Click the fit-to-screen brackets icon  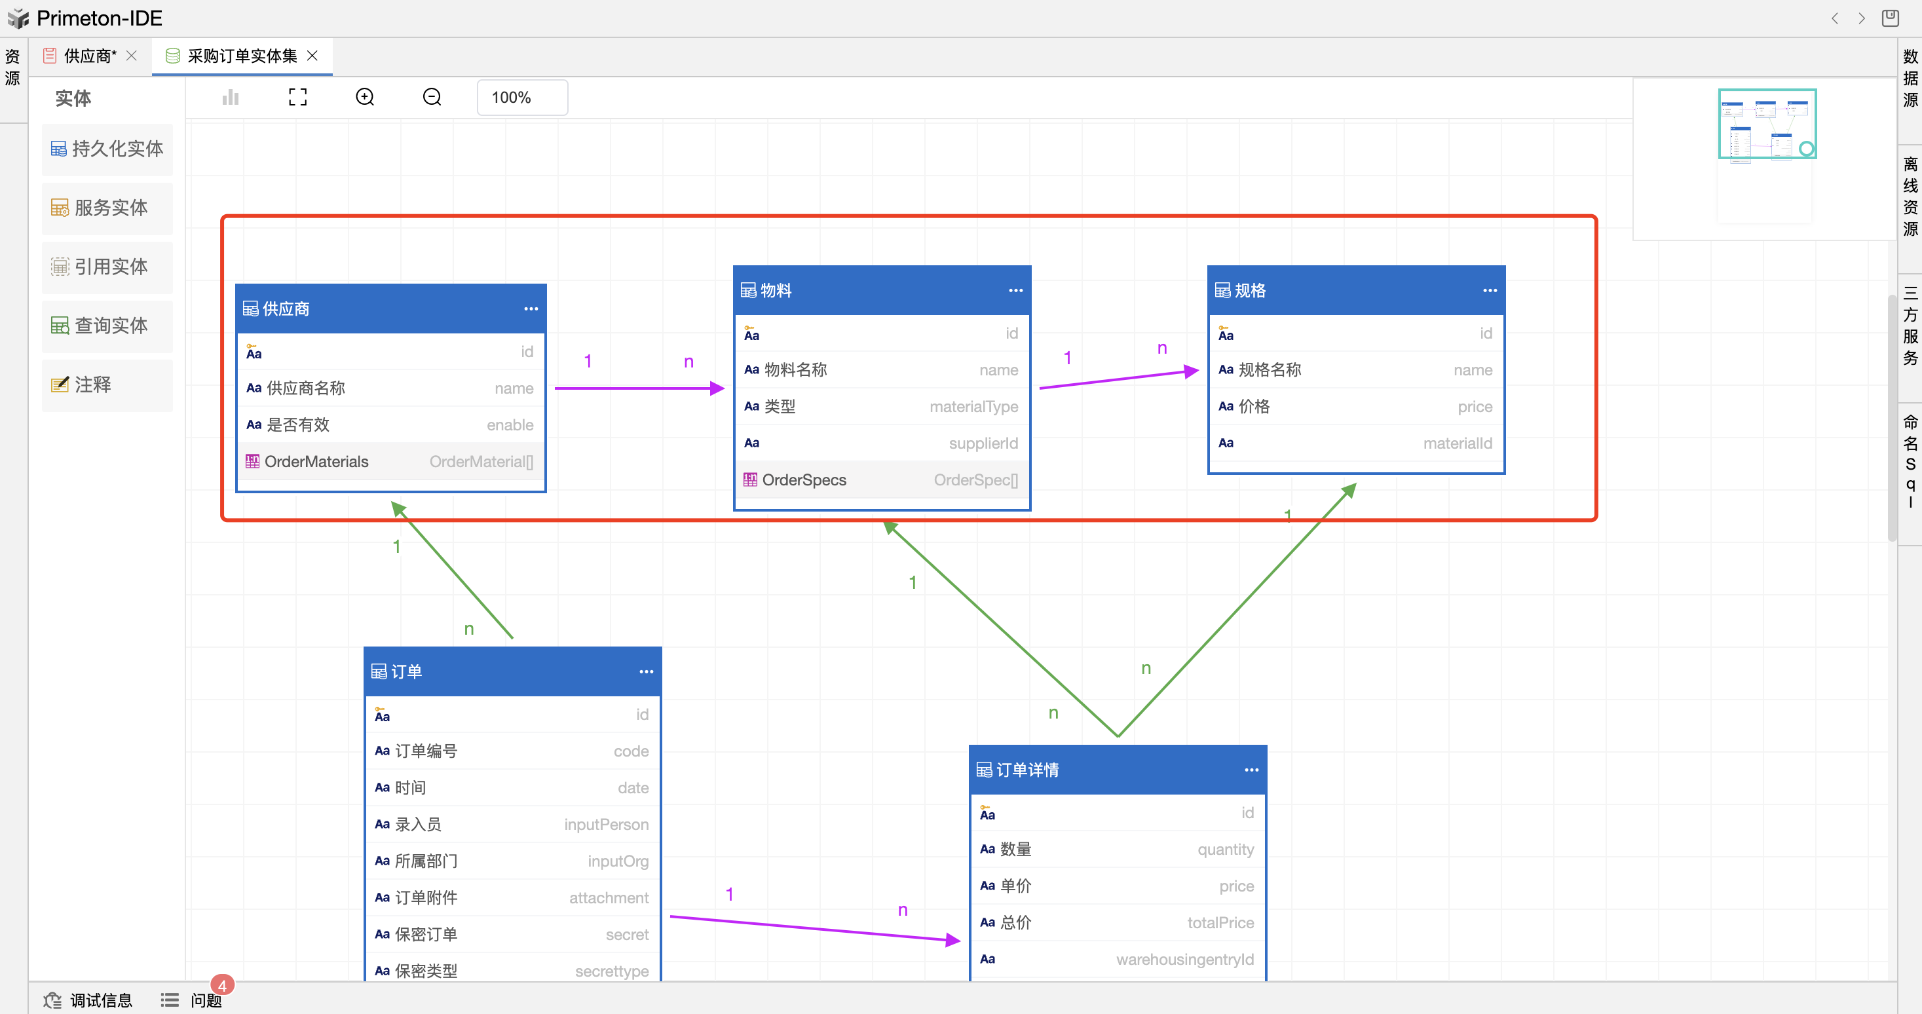pos(297,97)
